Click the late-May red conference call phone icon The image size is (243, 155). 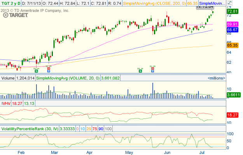pyautogui.click(x=153, y=68)
